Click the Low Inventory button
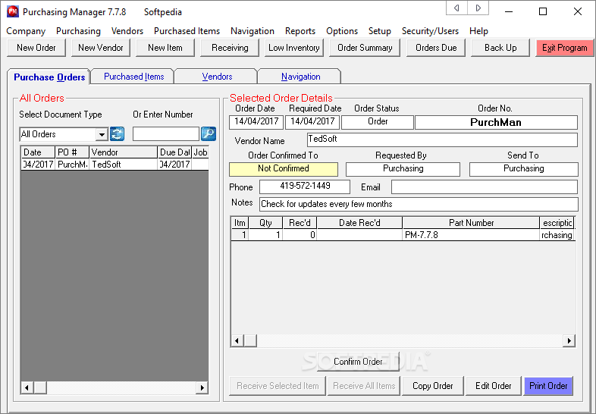Viewport: 596px width, 414px height. point(293,48)
